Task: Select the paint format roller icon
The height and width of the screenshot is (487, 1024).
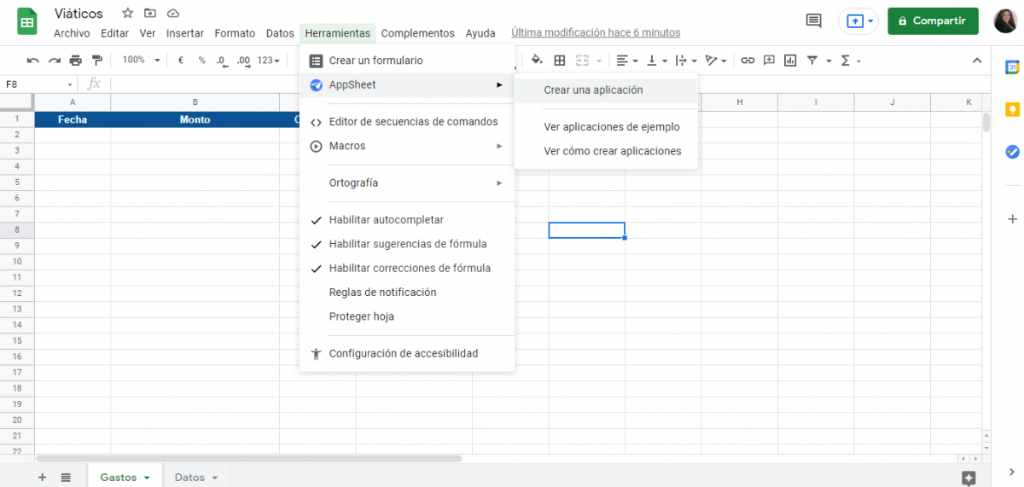Action: 96,61
